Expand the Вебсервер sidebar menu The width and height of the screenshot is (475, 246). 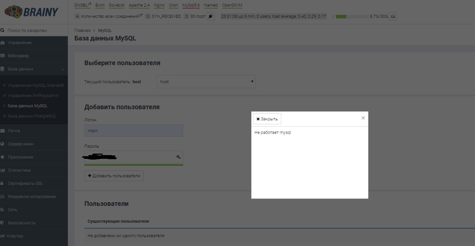(x=18, y=56)
